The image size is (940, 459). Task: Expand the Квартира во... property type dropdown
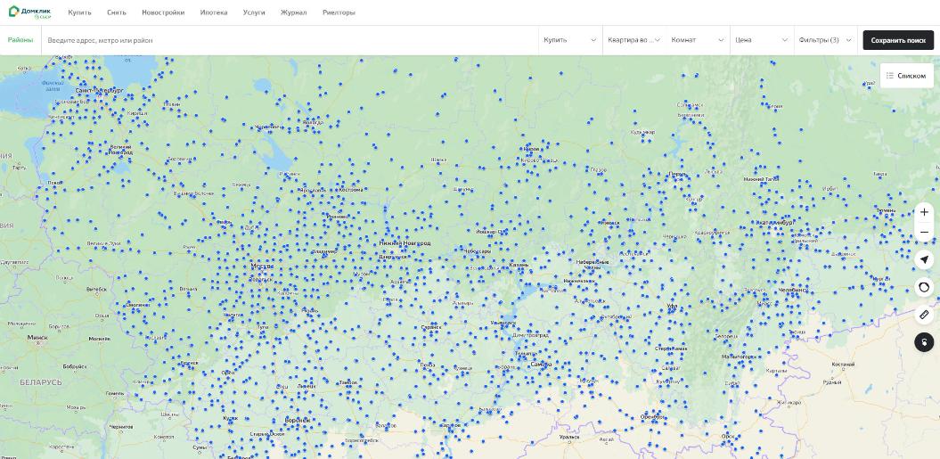(x=634, y=40)
